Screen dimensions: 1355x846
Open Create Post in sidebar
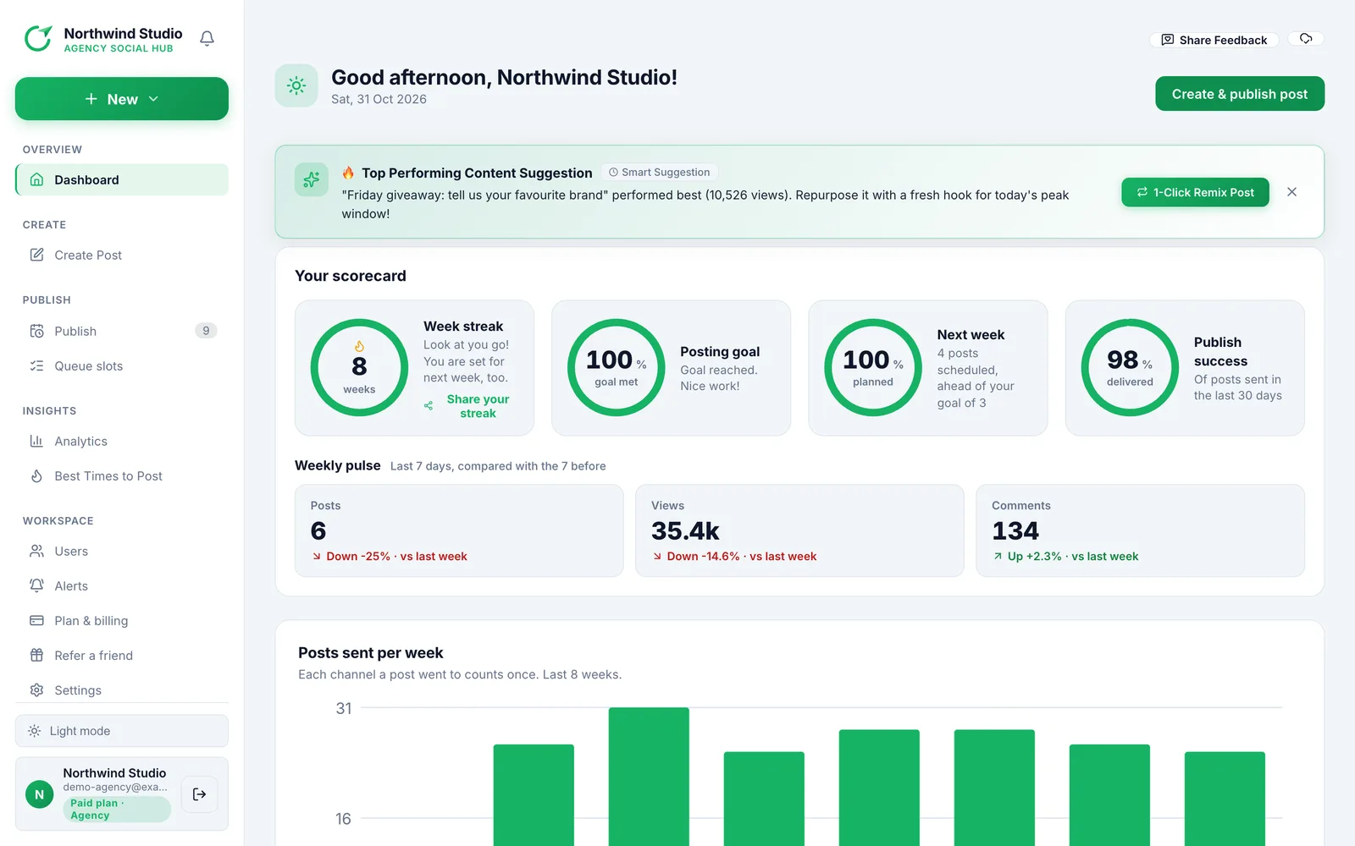(x=122, y=255)
